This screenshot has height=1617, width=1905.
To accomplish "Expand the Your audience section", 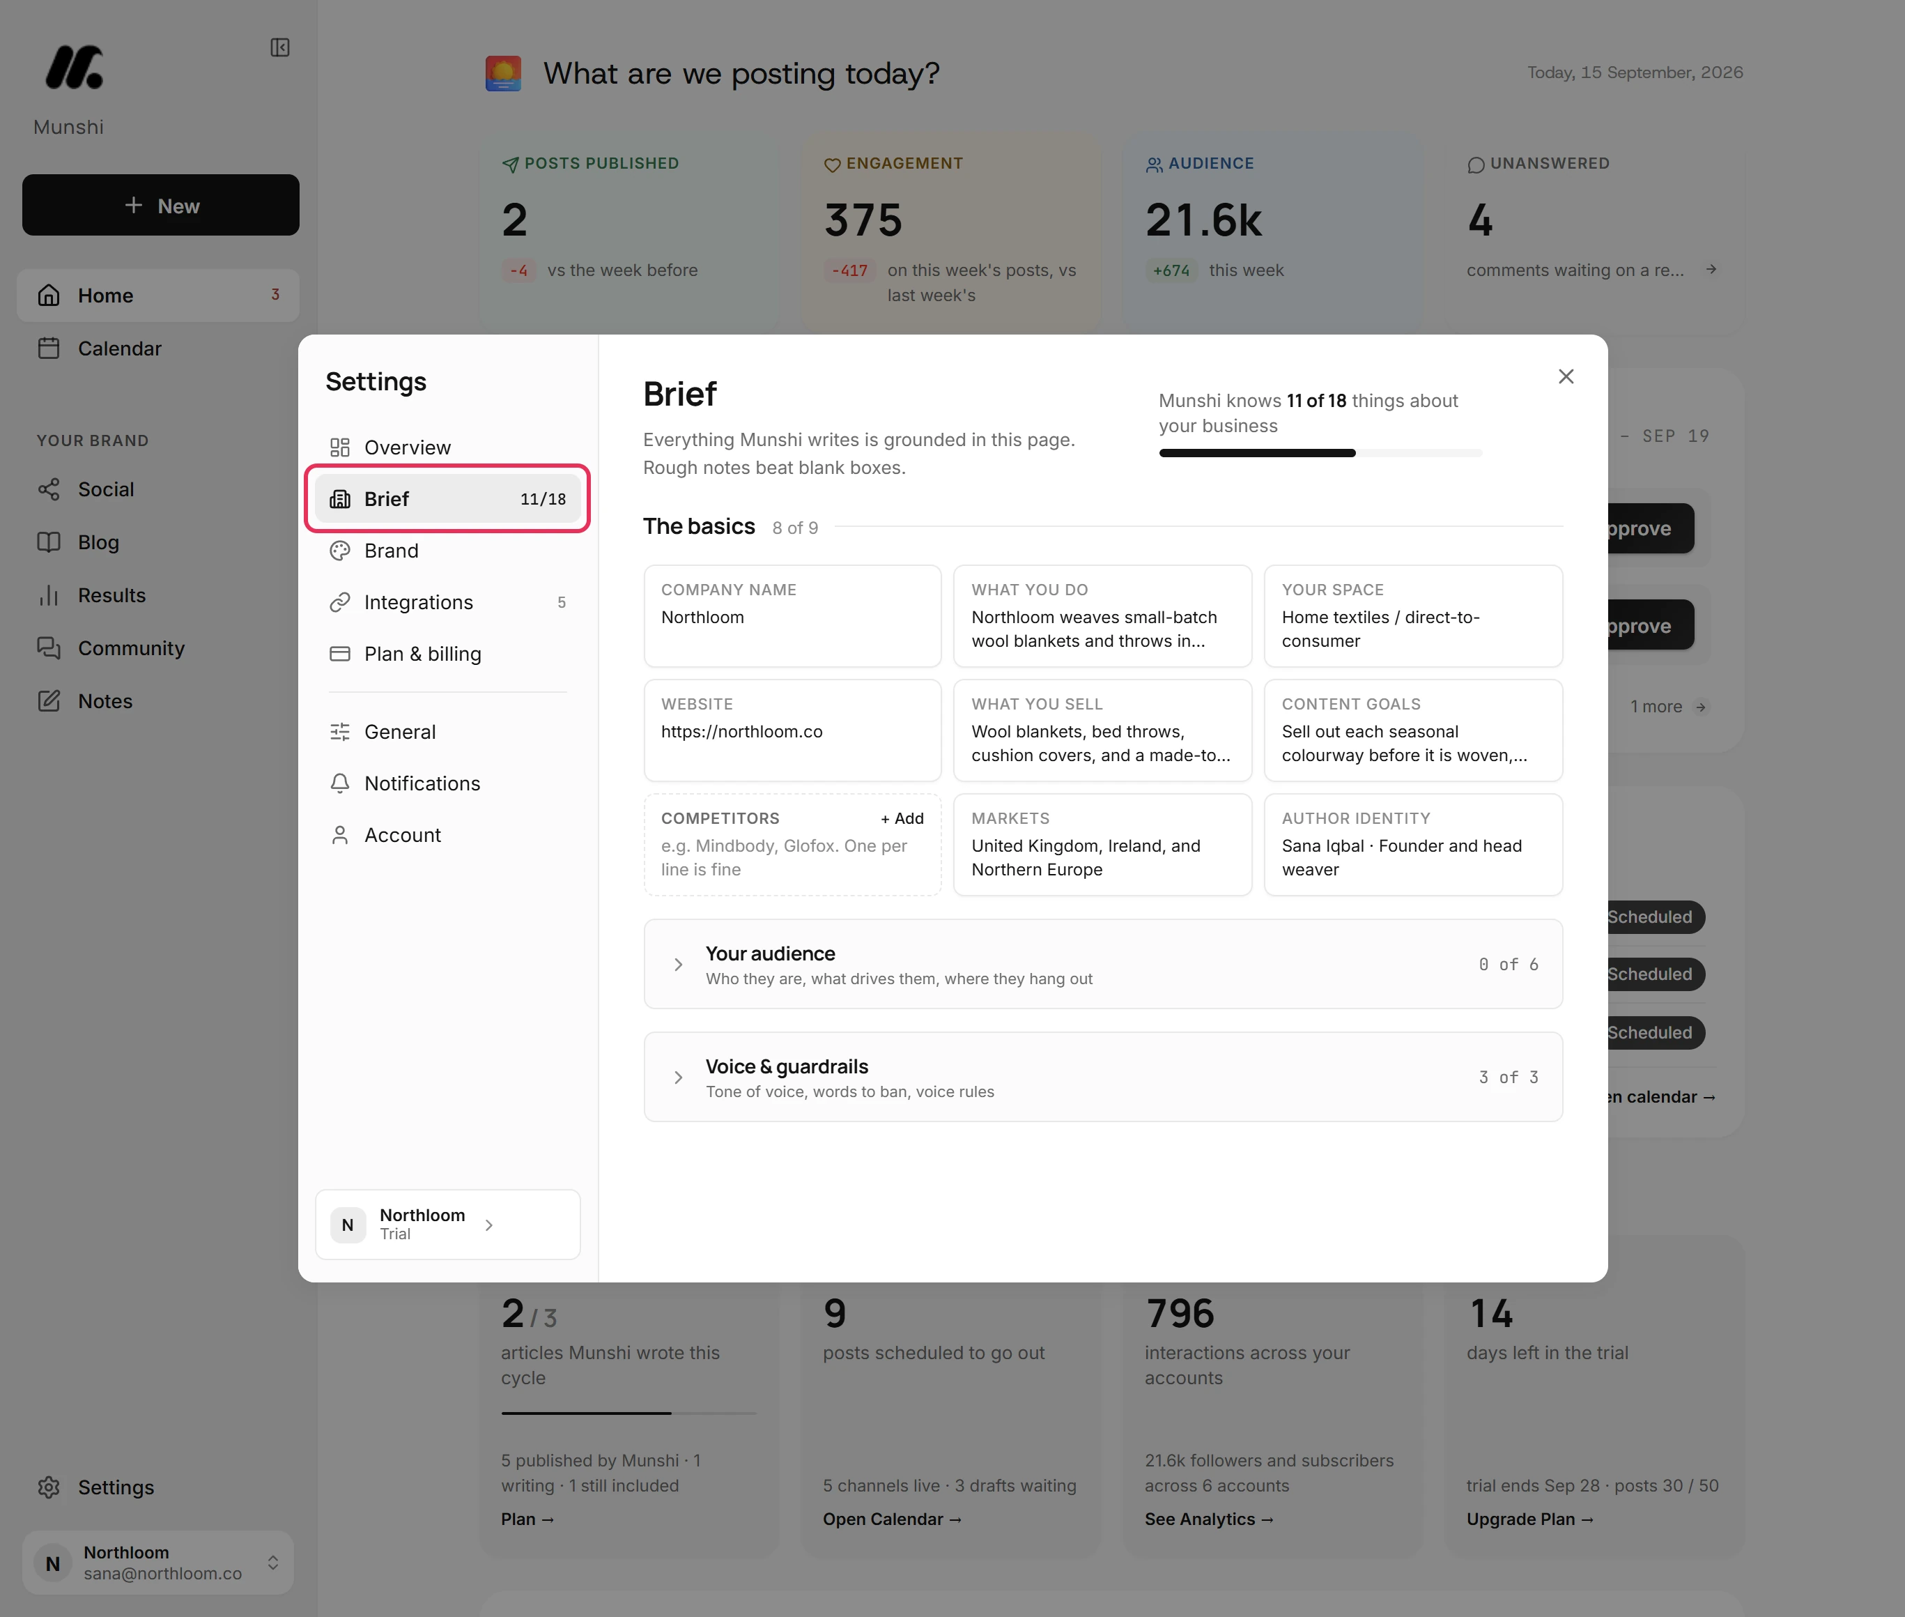I will coord(1102,965).
